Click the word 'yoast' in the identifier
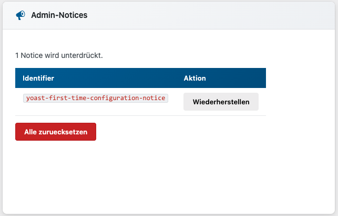This screenshot has width=338, height=216. [35, 98]
